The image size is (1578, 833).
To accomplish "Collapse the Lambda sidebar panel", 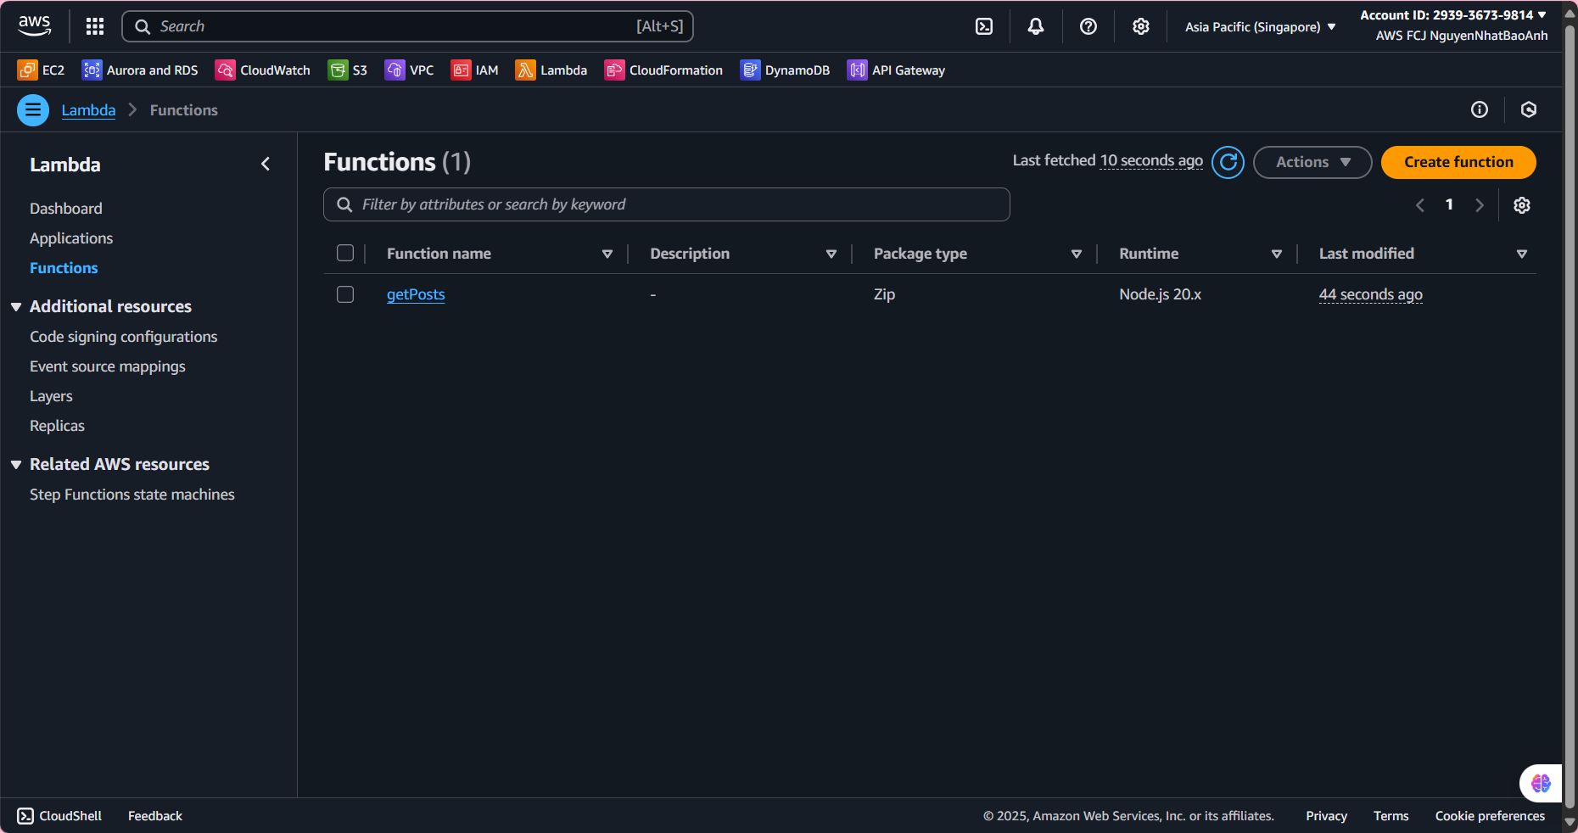I will pyautogui.click(x=266, y=165).
